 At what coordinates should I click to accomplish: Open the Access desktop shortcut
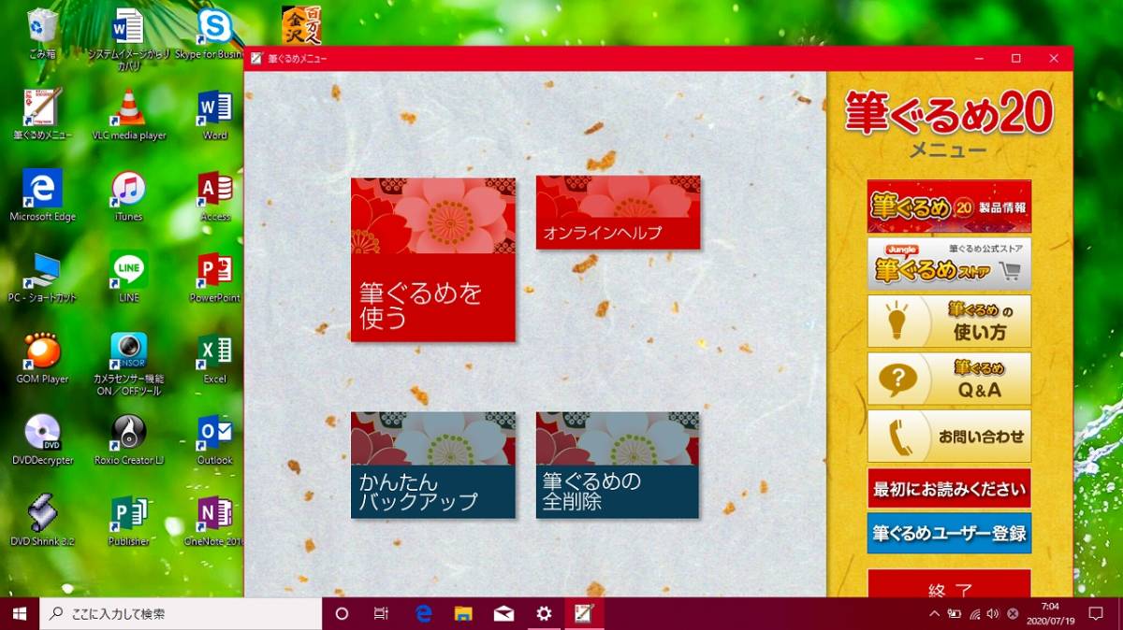click(x=214, y=195)
